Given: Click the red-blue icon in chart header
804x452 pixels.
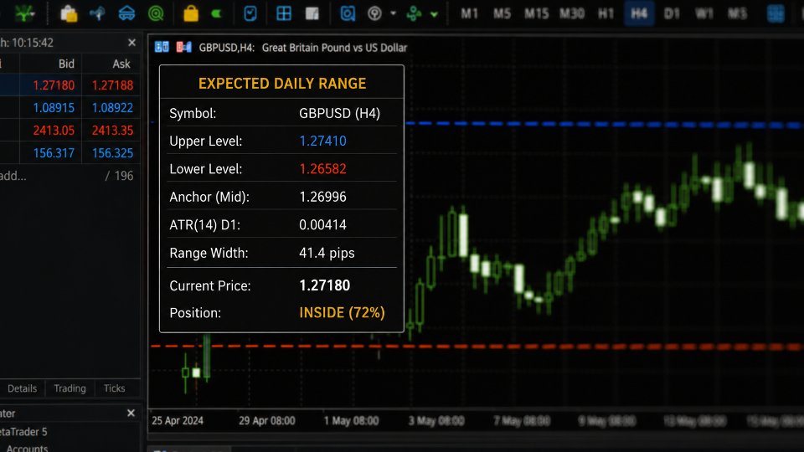Looking at the screenshot, I should coord(183,47).
